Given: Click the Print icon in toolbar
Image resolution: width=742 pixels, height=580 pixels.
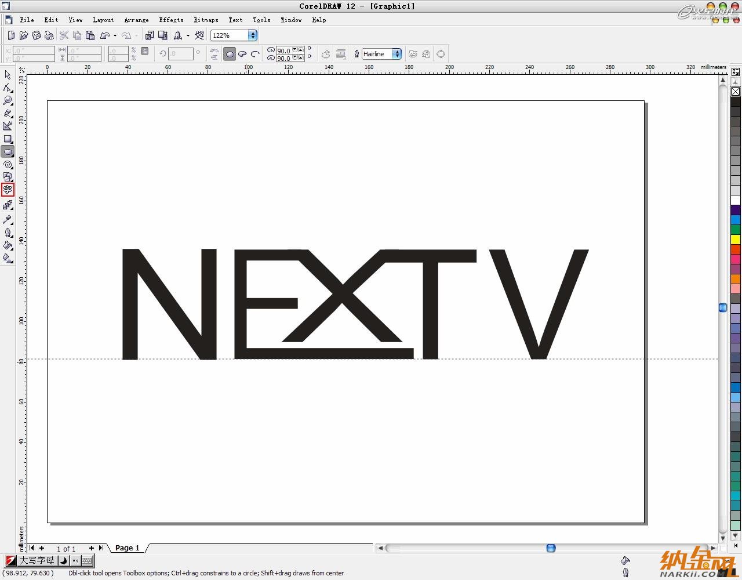Looking at the screenshot, I should point(49,35).
